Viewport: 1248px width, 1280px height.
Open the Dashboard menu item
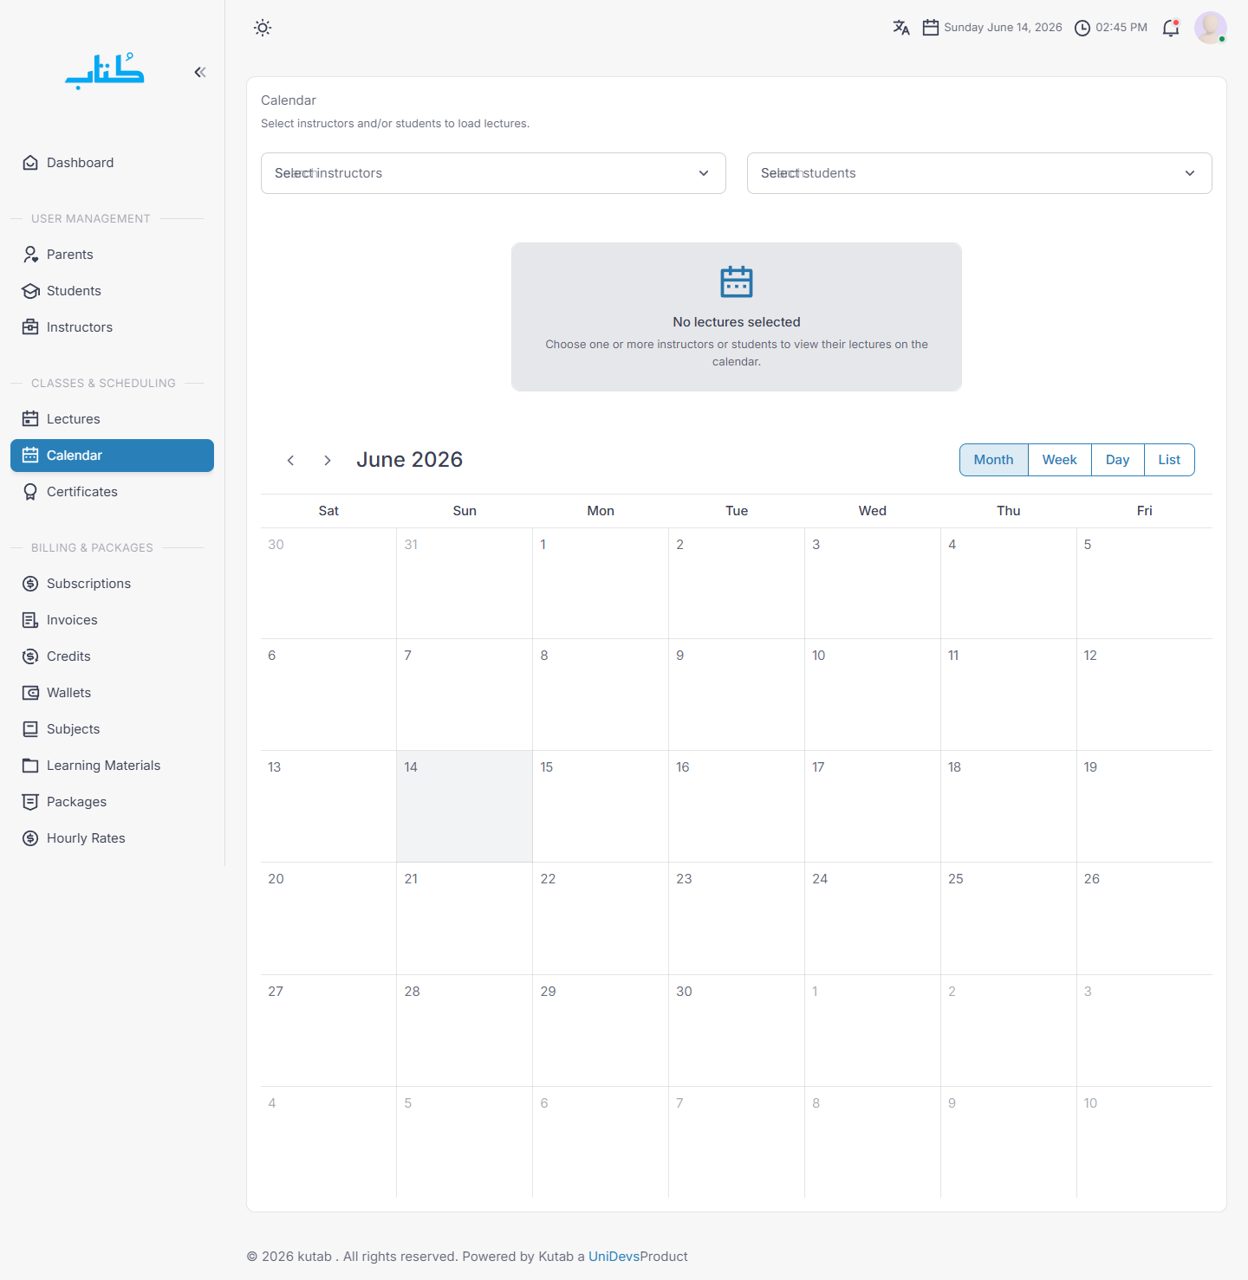pos(112,163)
